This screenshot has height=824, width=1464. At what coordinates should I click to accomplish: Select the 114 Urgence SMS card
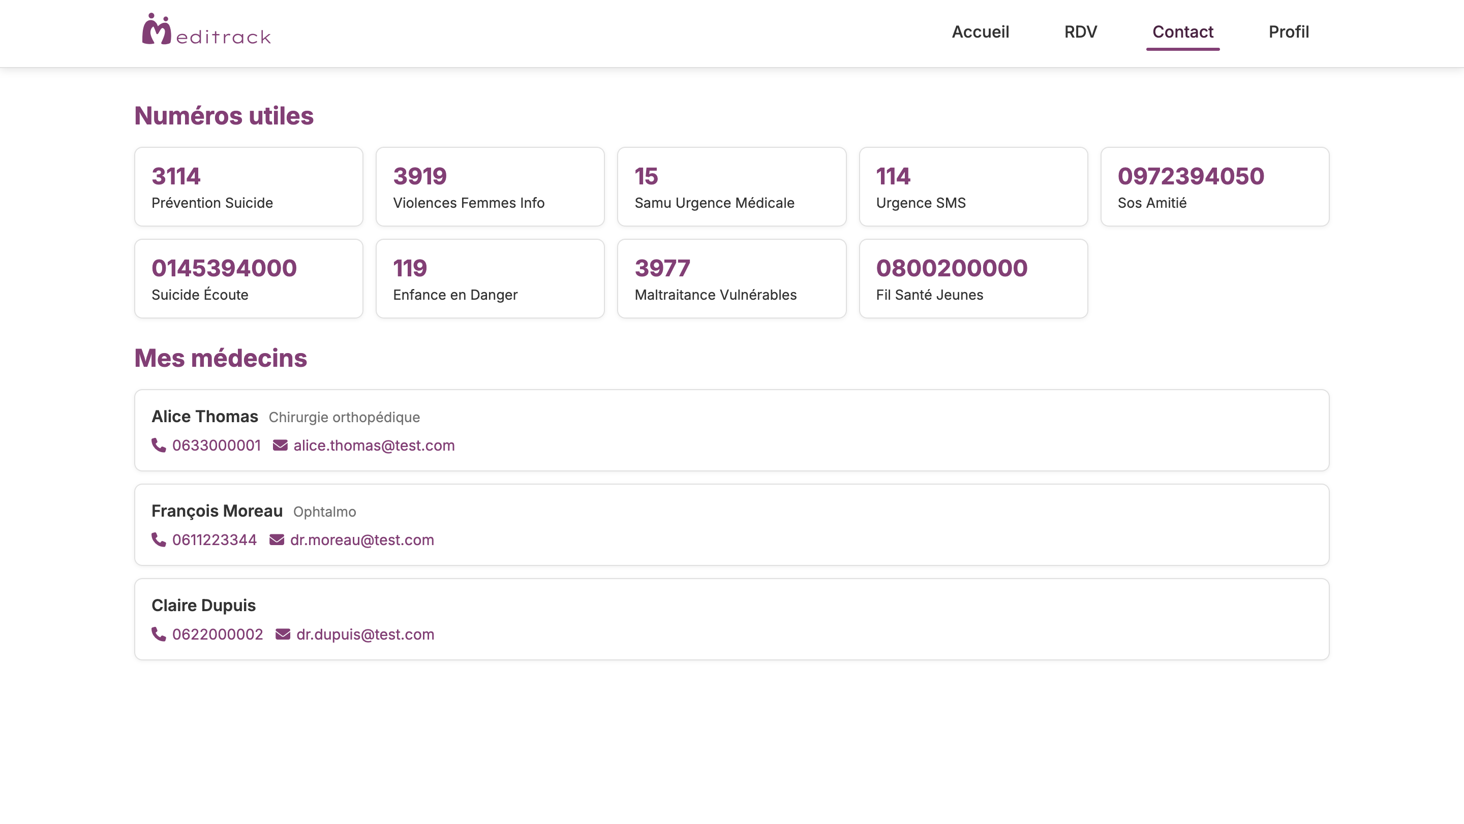[973, 187]
